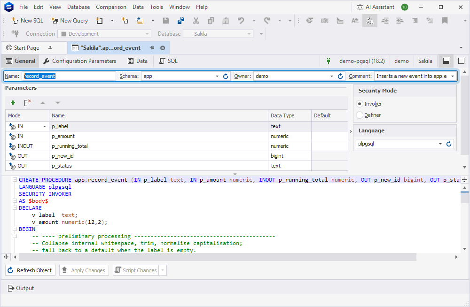Click the Name field containing record_event

69,77
